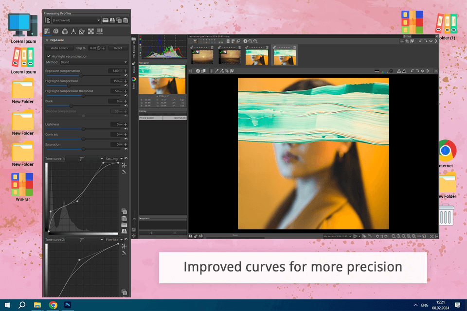Click the Photoshop icon in the taskbar
Viewport: 467px width, 311px height.
[x=68, y=305]
